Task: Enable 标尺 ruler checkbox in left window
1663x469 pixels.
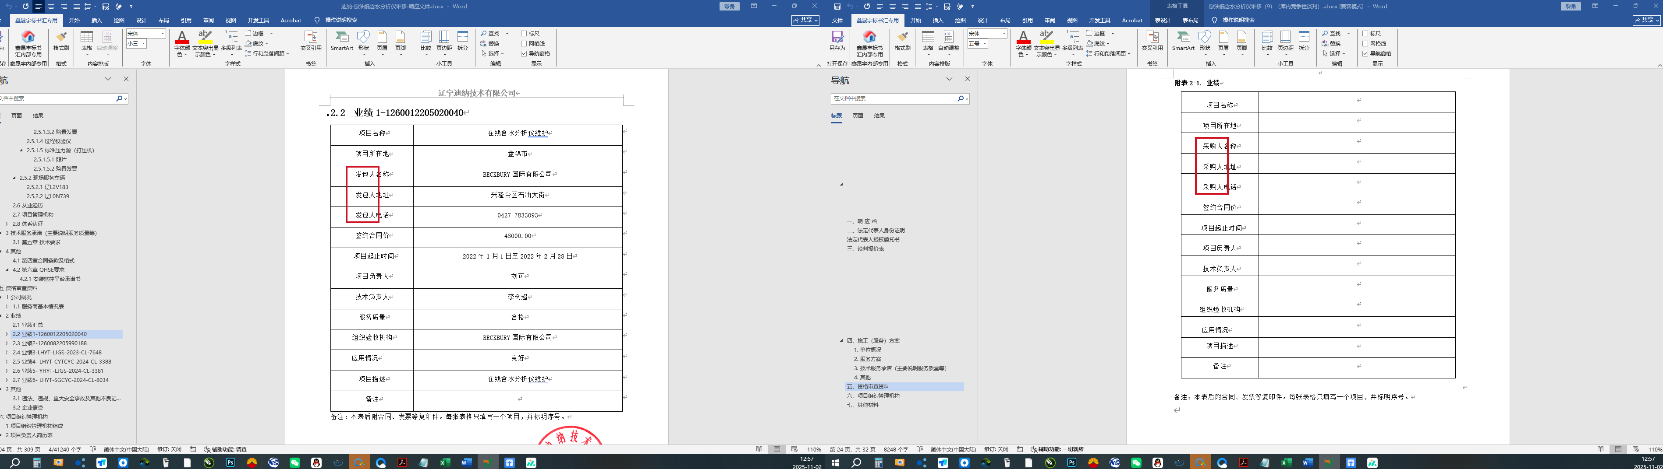Action: click(x=524, y=34)
